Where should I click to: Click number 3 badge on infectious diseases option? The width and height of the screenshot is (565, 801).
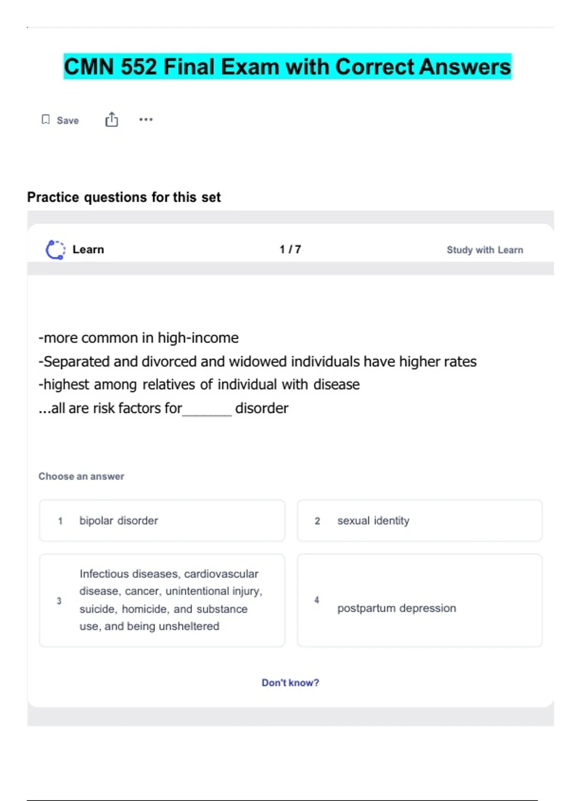coord(59,601)
